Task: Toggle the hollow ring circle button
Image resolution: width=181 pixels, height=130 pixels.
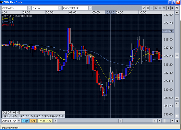Action: coord(169,8)
